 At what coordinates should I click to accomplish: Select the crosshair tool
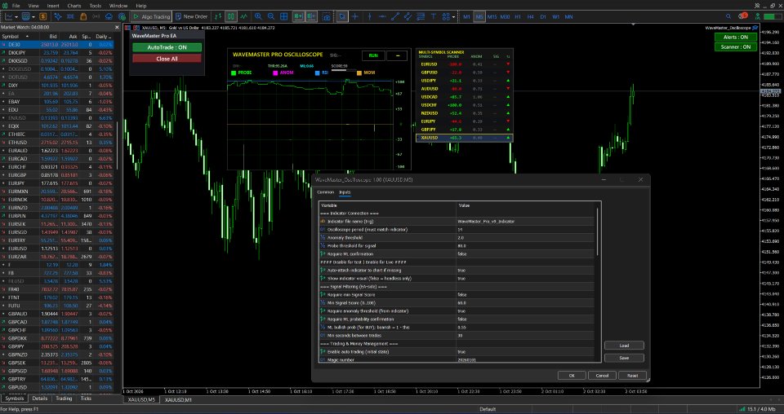coord(354,16)
